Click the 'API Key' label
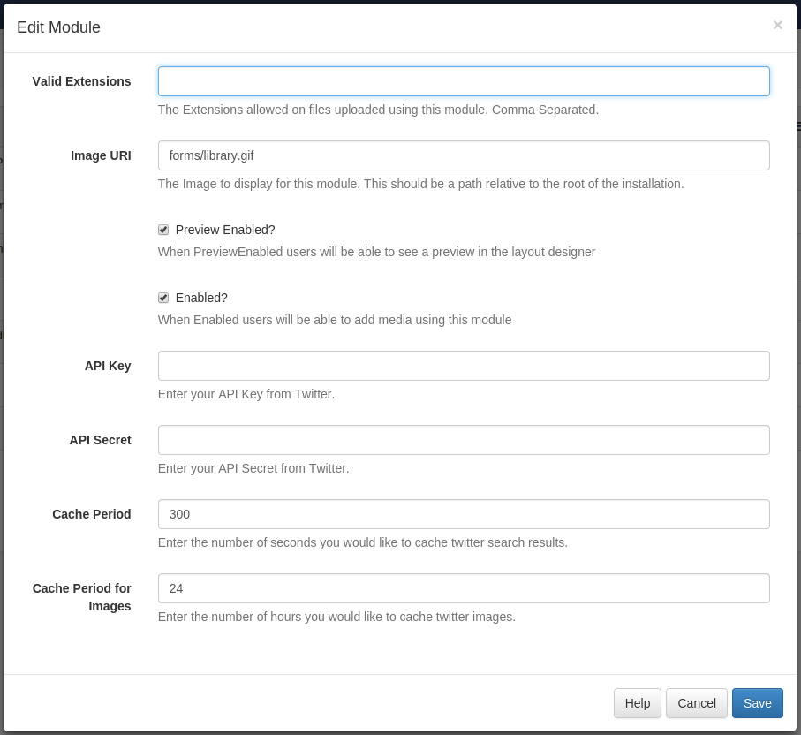This screenshot has height=735, width=801. point(108,366)
